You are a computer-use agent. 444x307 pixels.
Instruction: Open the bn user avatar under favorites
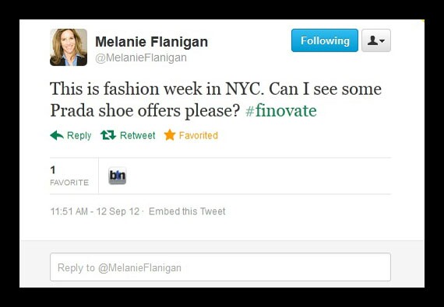click(117, 176)
